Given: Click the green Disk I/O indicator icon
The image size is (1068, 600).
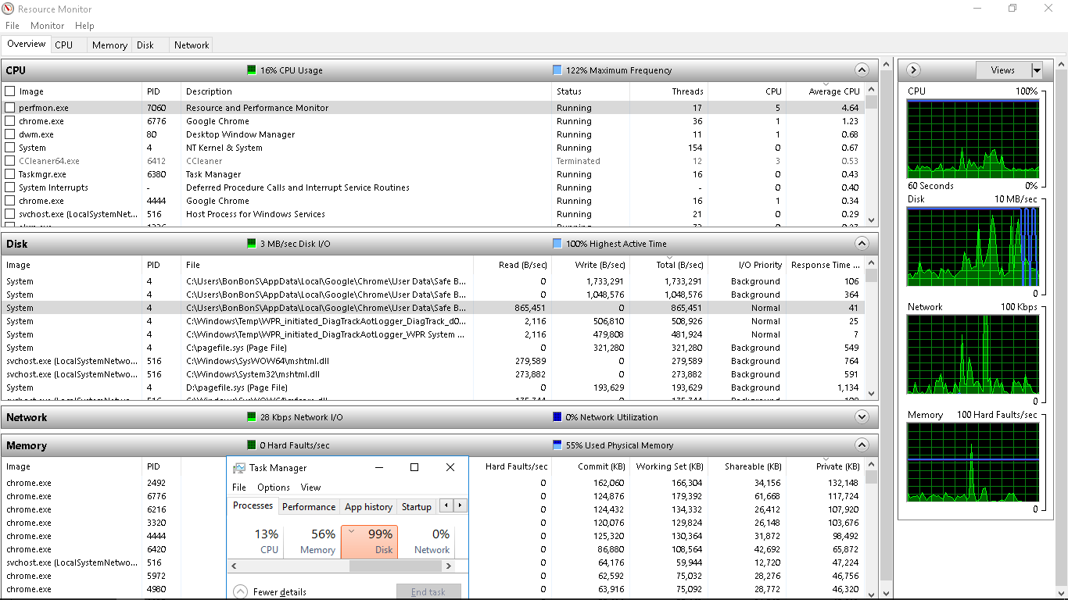Looking at the screenshot, I should pos(252,244).
